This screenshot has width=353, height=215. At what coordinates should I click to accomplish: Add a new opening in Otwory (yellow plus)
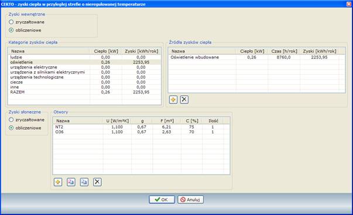click(58, 182)
